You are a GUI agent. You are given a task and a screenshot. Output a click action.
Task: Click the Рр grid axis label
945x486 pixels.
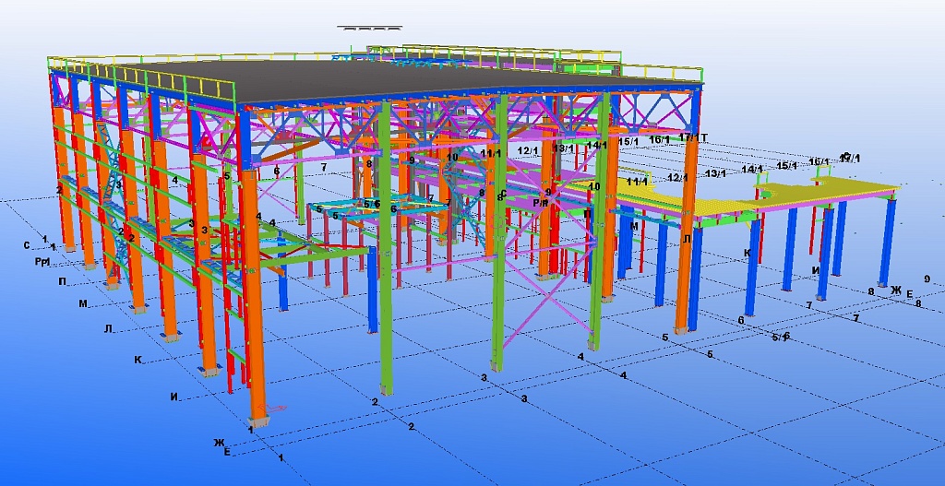coord(42,262)
